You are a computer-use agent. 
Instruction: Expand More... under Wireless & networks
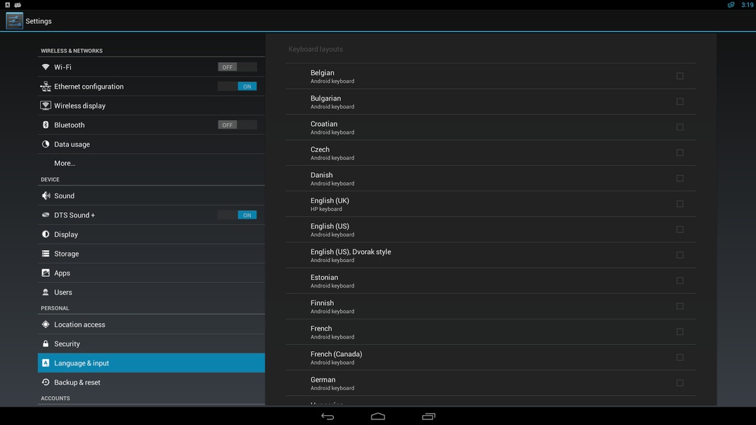point(151,164)
